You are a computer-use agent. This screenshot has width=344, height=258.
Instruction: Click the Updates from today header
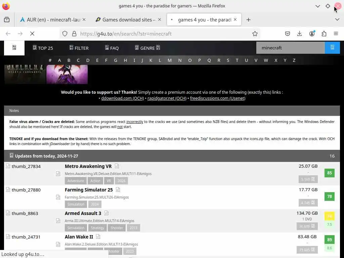172,156
